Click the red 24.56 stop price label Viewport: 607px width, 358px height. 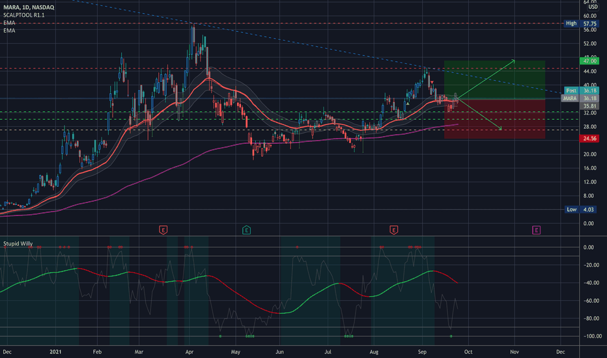(589, 138)
